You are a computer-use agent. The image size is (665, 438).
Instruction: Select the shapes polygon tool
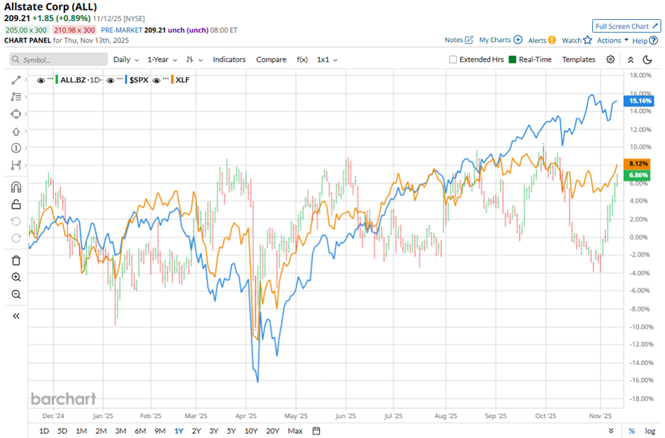(x=16, y=114)
